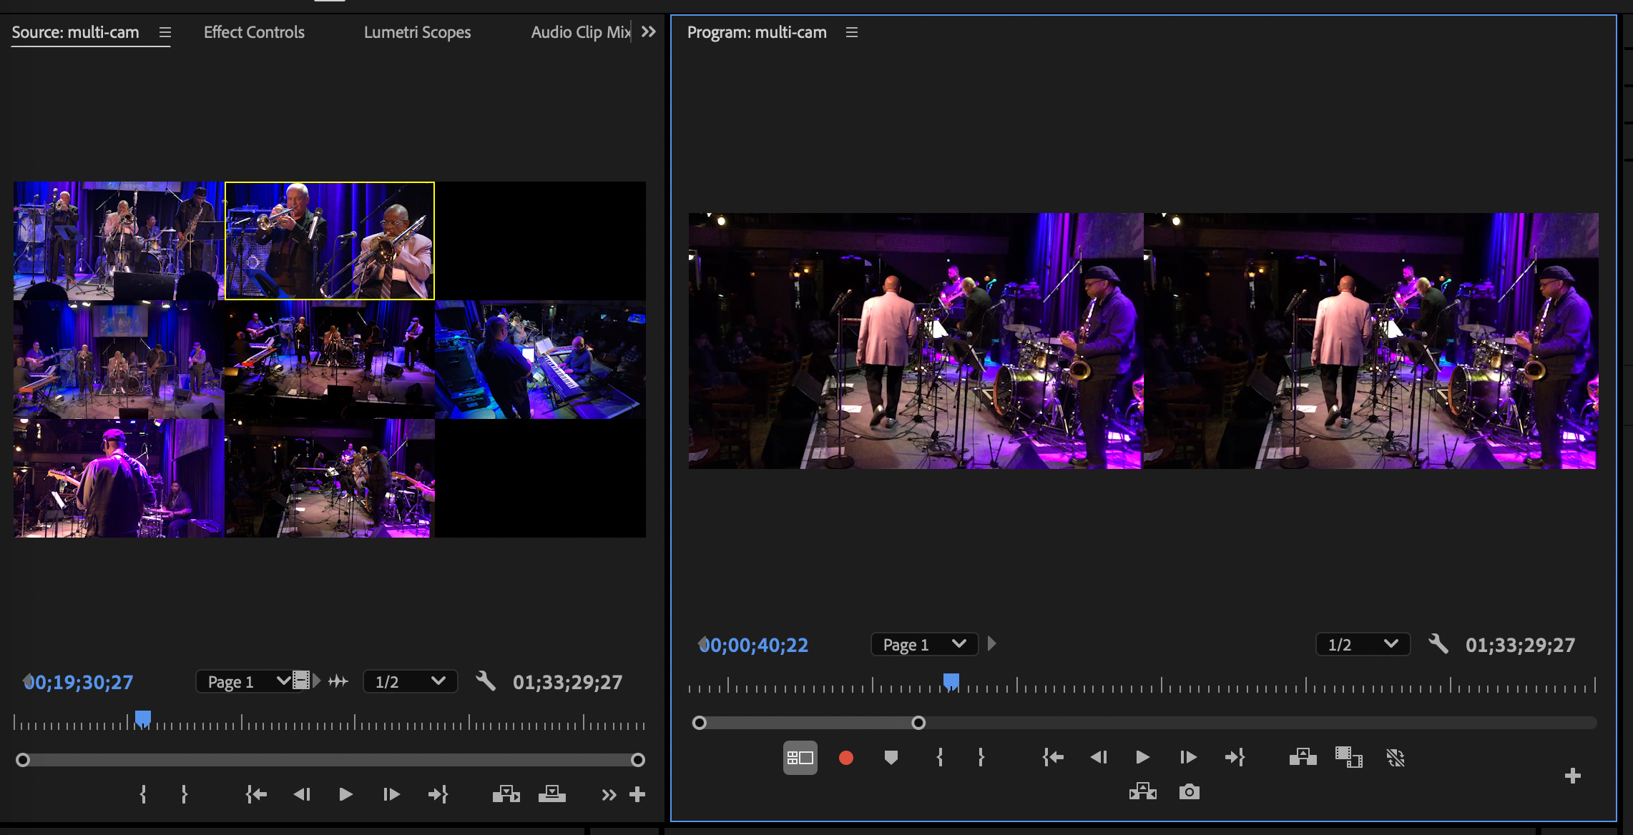This screenshot has width=1633, height=835.
Task: Click Step Forward in the Source monitor
Action: coord(391,794)
